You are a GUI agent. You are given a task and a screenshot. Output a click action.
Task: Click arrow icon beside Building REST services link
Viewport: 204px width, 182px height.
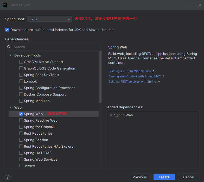[x=158, y=82]
